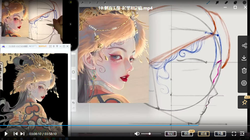The image size is (250, 140).
Task: Pin the player window on top
Action: 244,102
